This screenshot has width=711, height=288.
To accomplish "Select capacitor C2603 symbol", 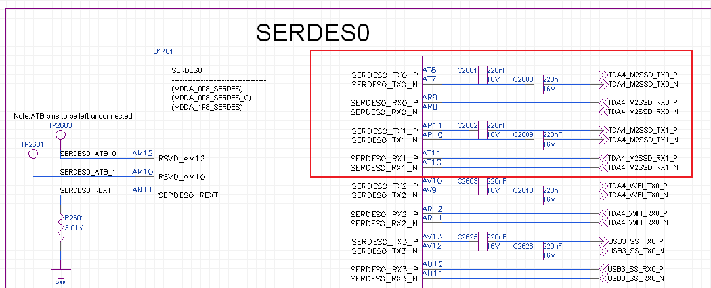I will [482, 186].
